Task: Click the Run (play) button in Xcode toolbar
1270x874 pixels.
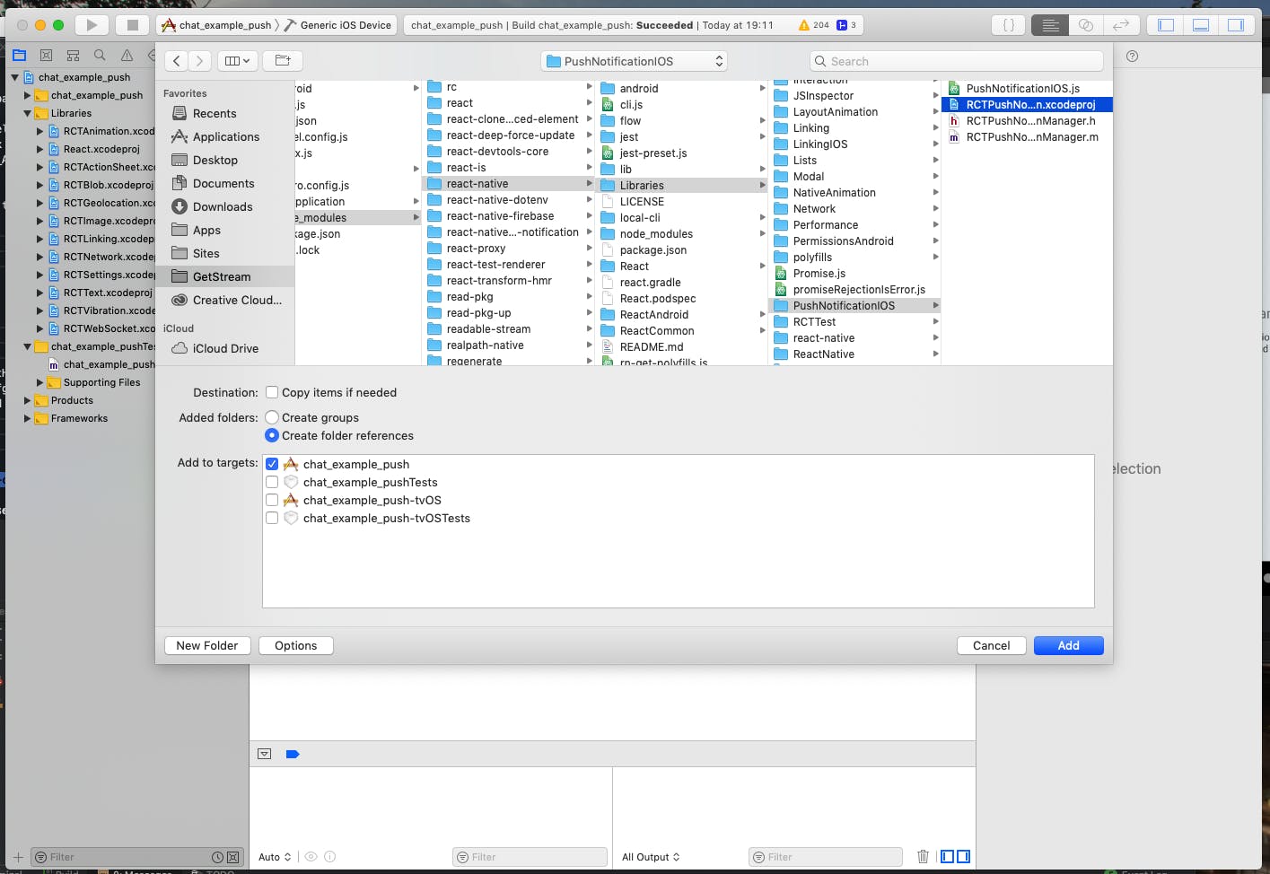Action: coord(92,25)
